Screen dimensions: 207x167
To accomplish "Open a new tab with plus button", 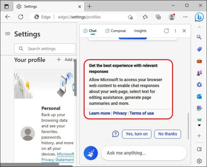I will (89, 6).
